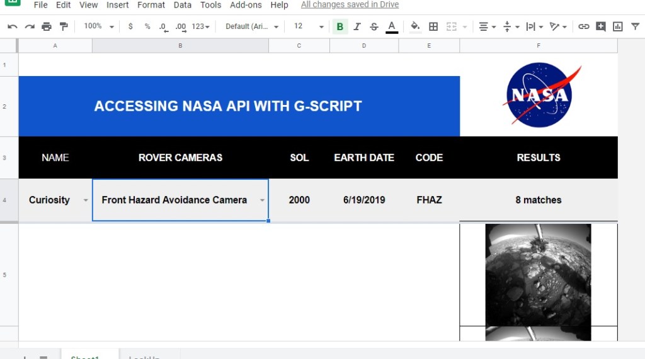Open the zoom level dropdown
This screenshot has height=359, width=645.
coord(100,26)
